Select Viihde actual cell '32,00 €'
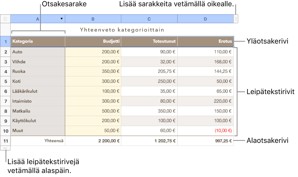Screen dimensions: 298x177 coord(149,62)
